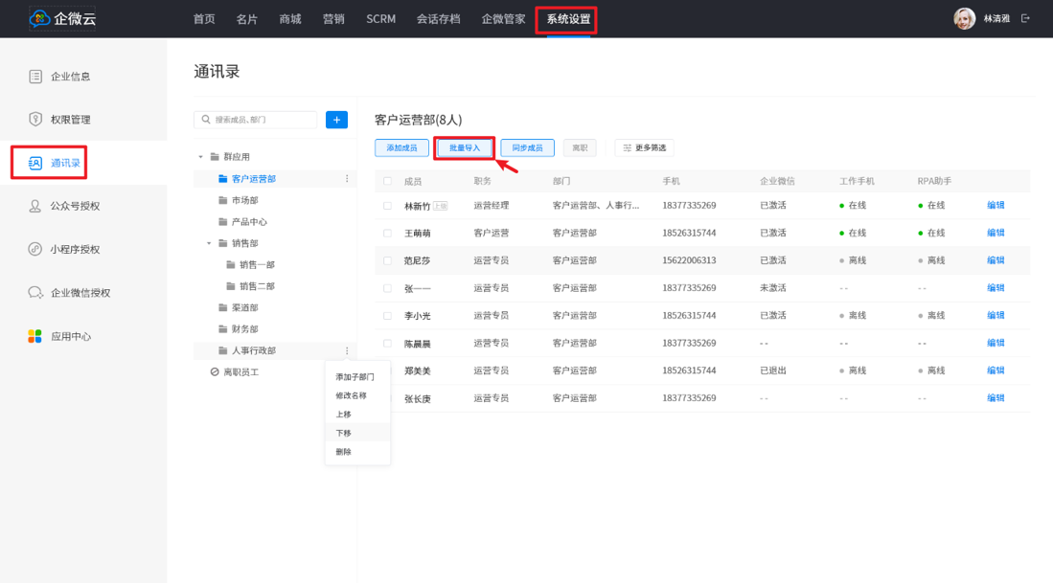Click the 离职 button
1053x583 pixels.
tap(580, 147)
